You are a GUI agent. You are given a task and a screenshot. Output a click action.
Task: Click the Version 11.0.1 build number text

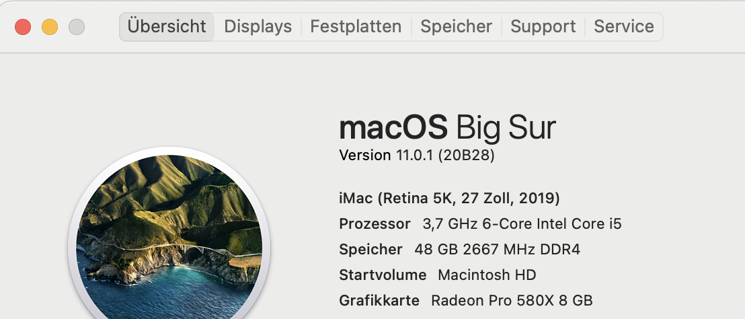coord(417,155)
